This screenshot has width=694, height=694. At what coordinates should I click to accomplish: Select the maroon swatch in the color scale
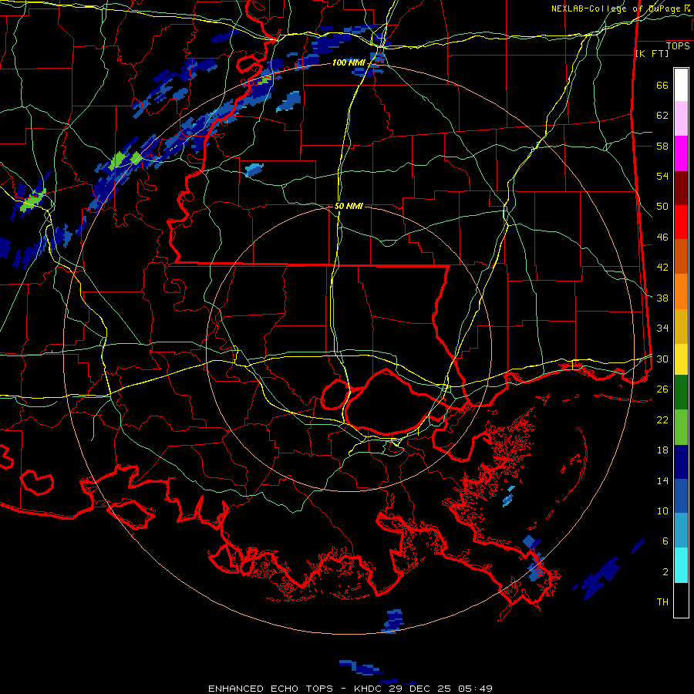[x=681, y=188]
